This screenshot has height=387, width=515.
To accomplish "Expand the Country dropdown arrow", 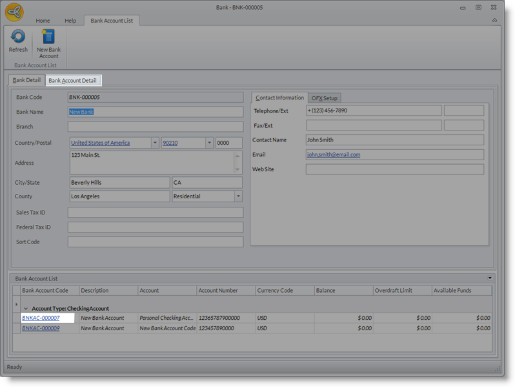I will pyautogui.click(x=155, y=143).
